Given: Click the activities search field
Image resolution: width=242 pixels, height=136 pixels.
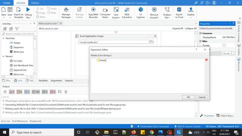Looking at the screenshot, I should pyautogui.click(x=19, y=34).
